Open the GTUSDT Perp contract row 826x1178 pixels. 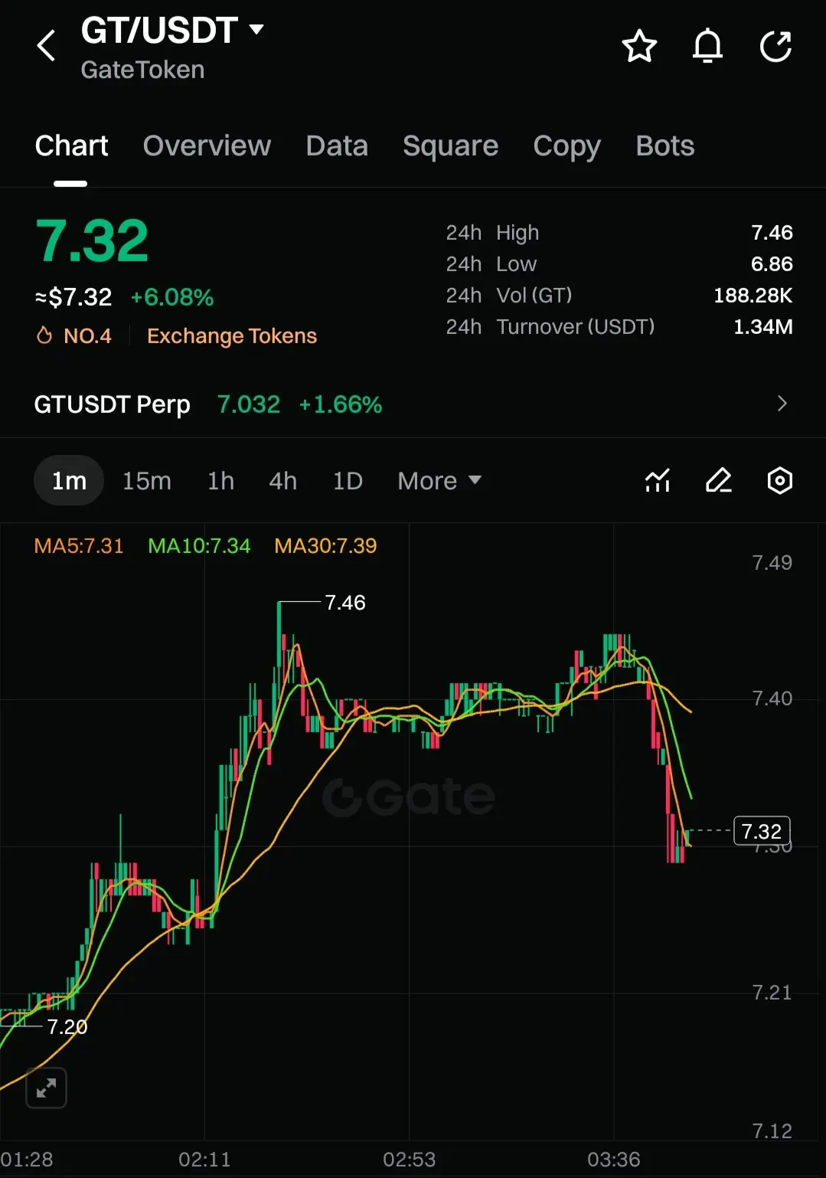coord(413,404)
